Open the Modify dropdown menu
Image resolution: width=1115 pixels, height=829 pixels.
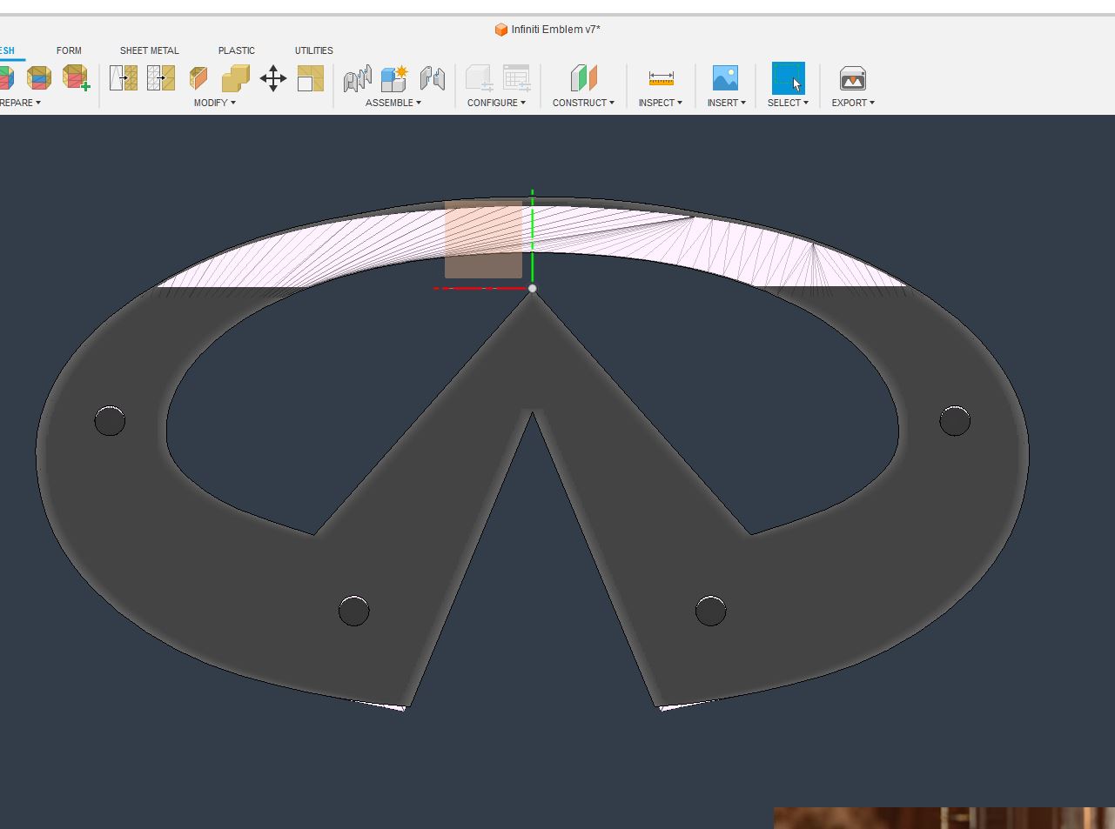pyautogui.click(x=214, y=103)
